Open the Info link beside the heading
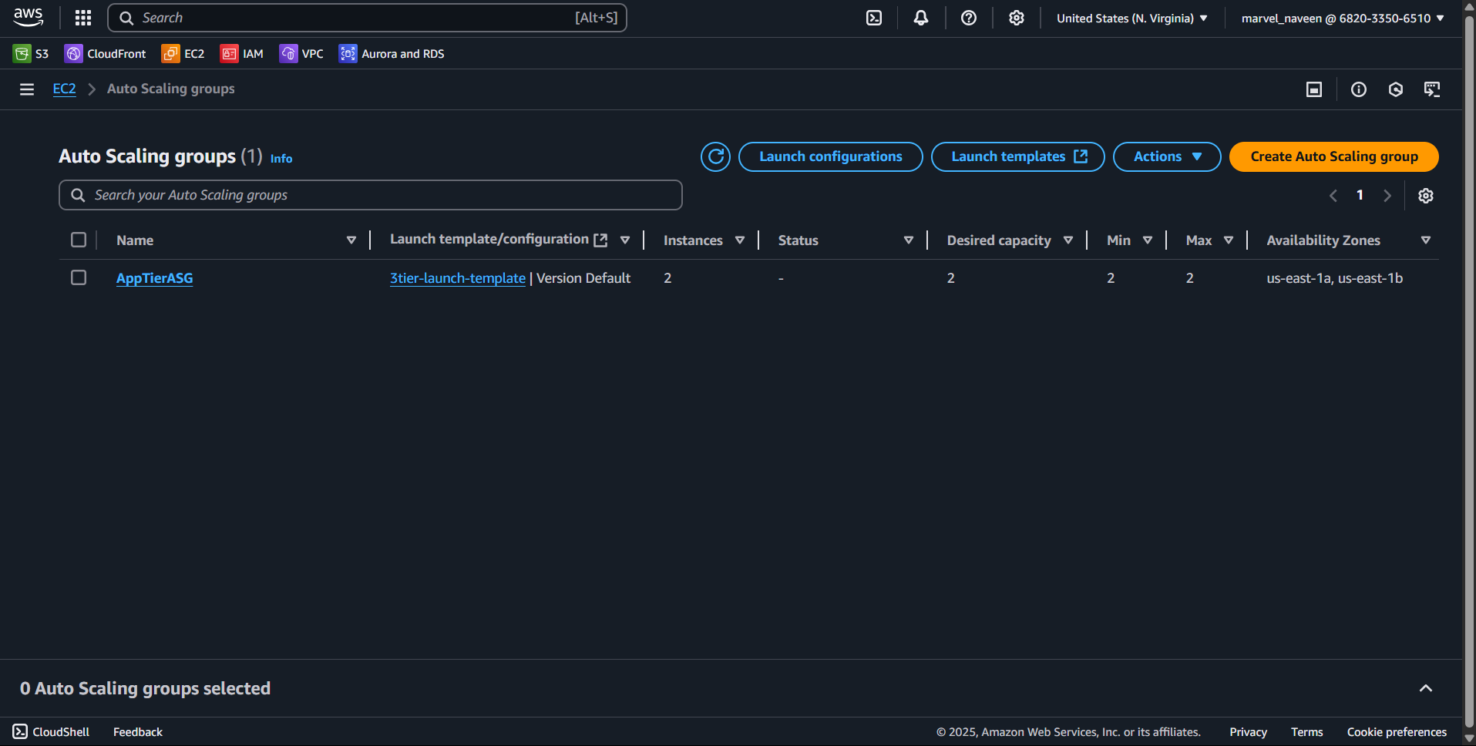The width and height of the screenshot is (1476, 746). (x=281, y=158)
